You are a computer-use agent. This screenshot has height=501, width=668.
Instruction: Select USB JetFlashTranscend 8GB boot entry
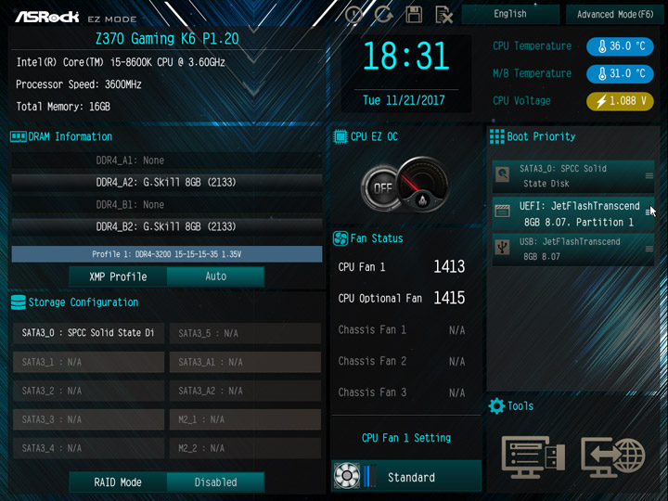[573, 250]
